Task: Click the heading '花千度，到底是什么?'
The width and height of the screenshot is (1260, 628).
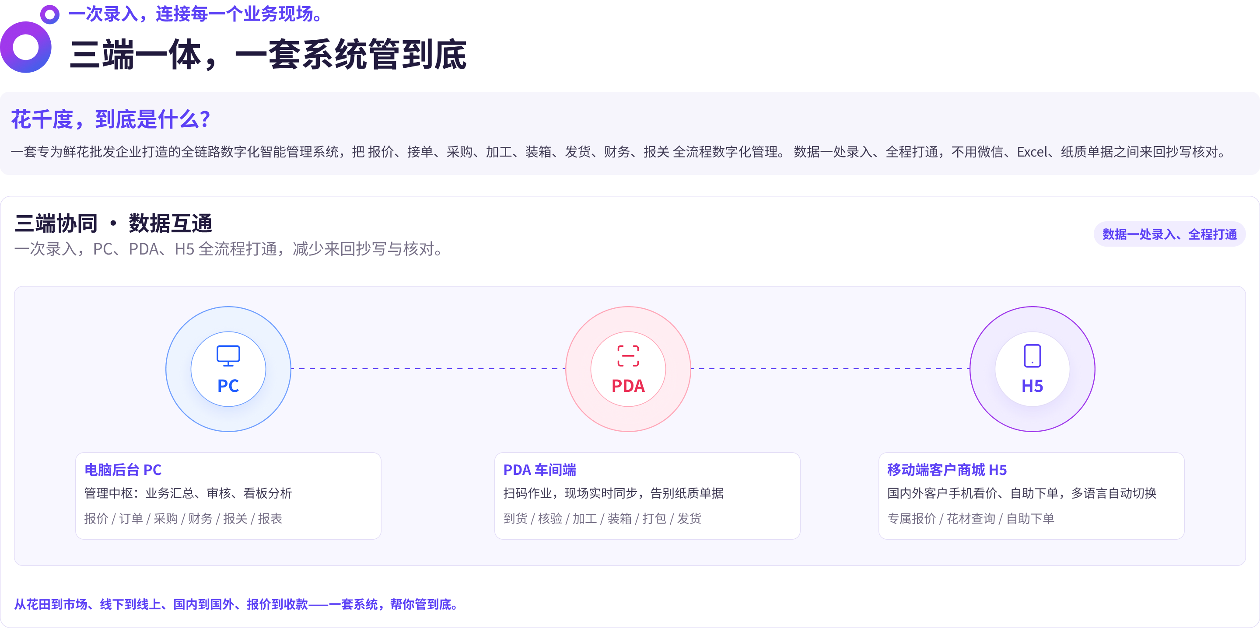Action: pyautogui.click(x=111, y=119)
